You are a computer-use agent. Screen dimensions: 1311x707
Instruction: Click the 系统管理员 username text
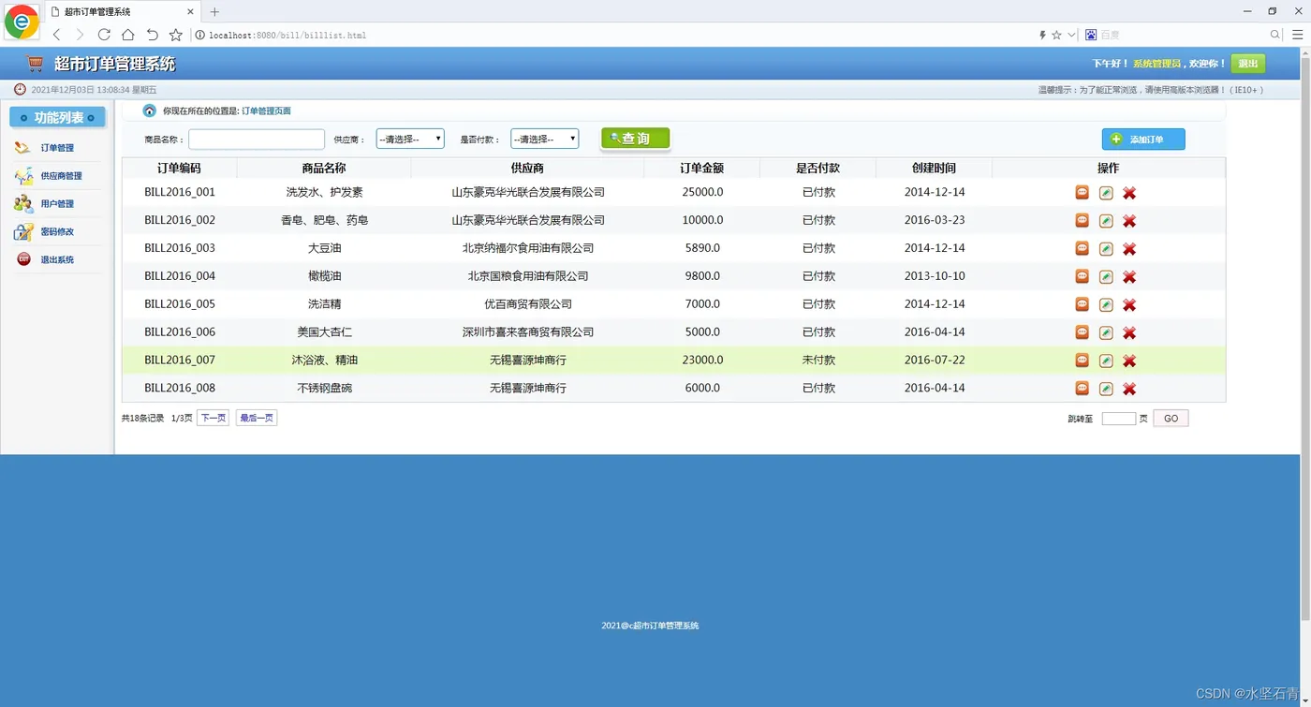pos(1156,64)
